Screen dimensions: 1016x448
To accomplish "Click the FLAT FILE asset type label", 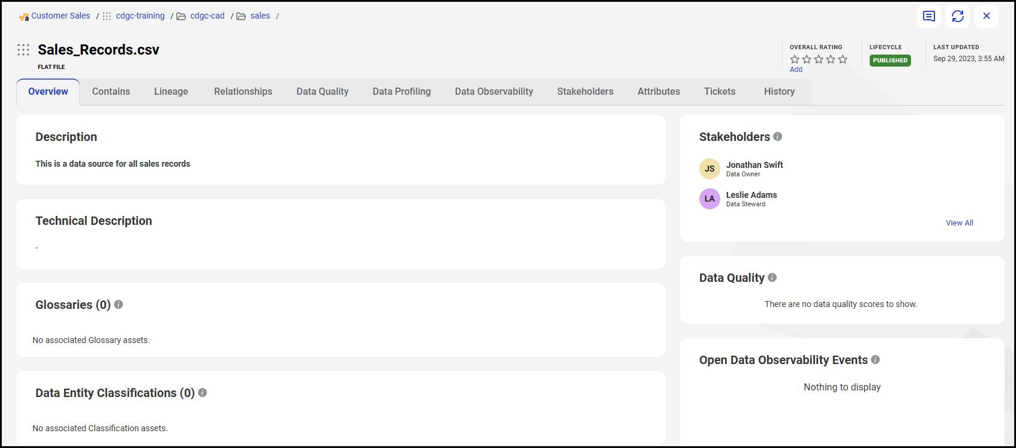I will (51, 67).
